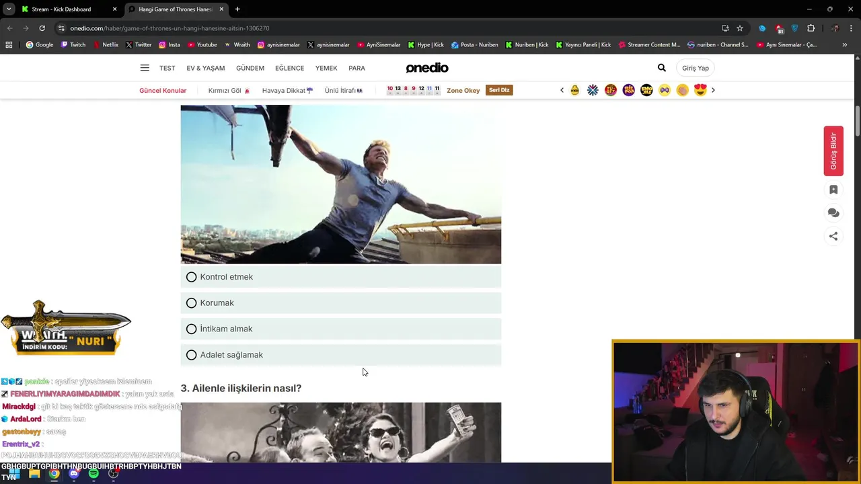
Task: Reload the page
Action: pyautogui.click(x=42, y=28)
